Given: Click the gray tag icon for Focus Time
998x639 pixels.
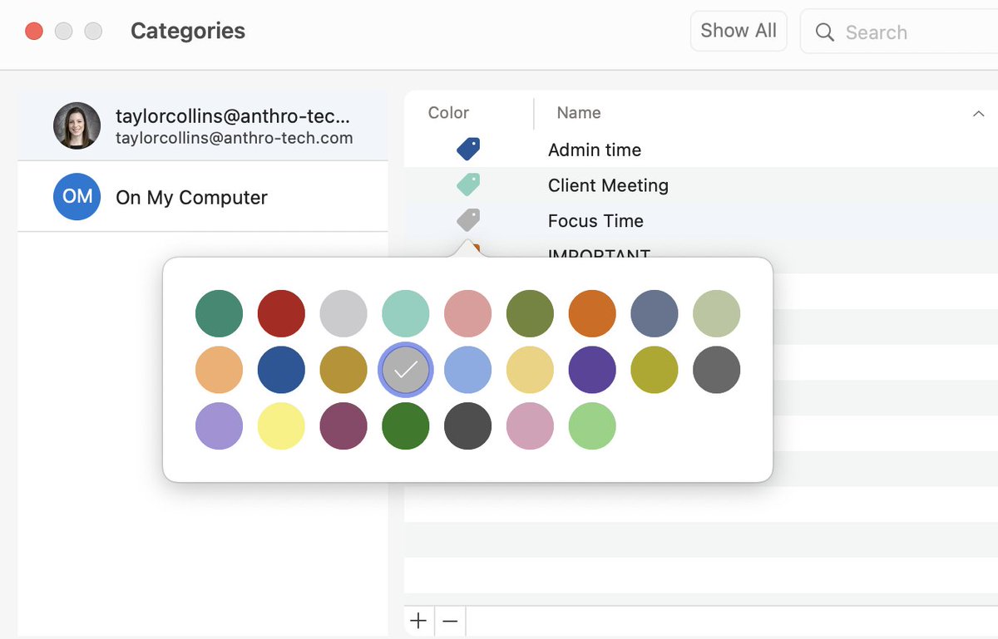Looking at the screenshot, I should point(468,220).
